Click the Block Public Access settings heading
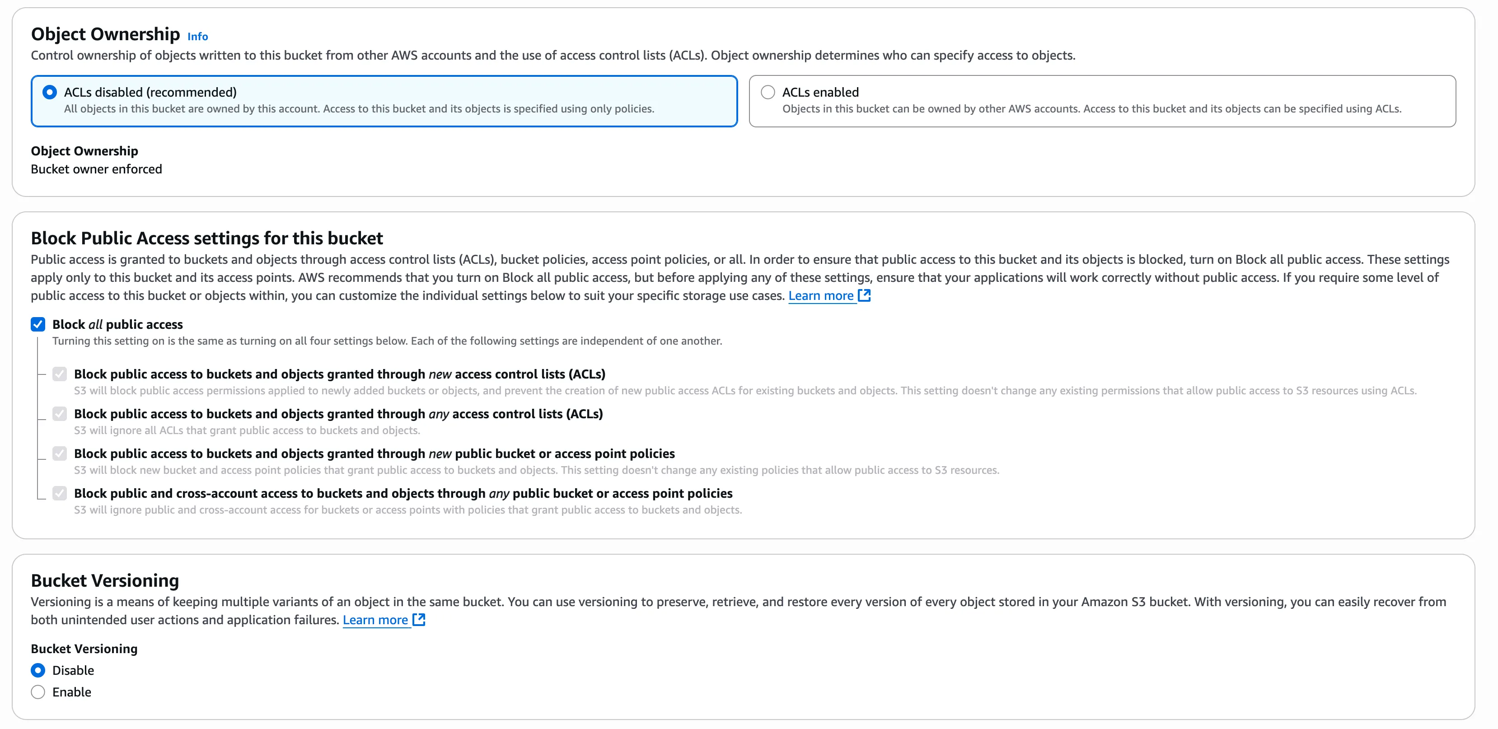Viewport: 1498px width, 729px height. pyautogui.click(x=206, y=238)
